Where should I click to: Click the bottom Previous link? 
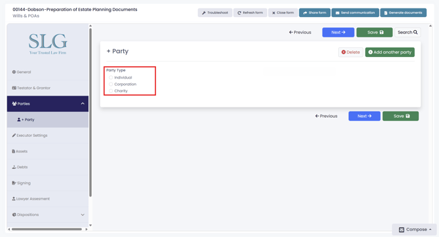point(326,116)
